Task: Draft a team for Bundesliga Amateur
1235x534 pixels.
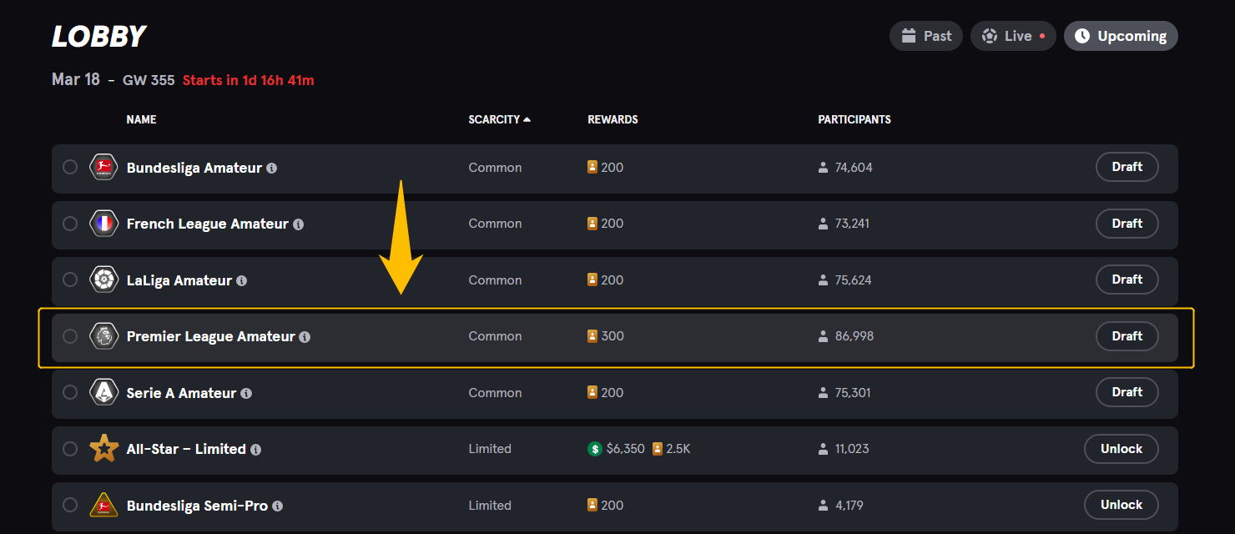Action: point(1127,167)
